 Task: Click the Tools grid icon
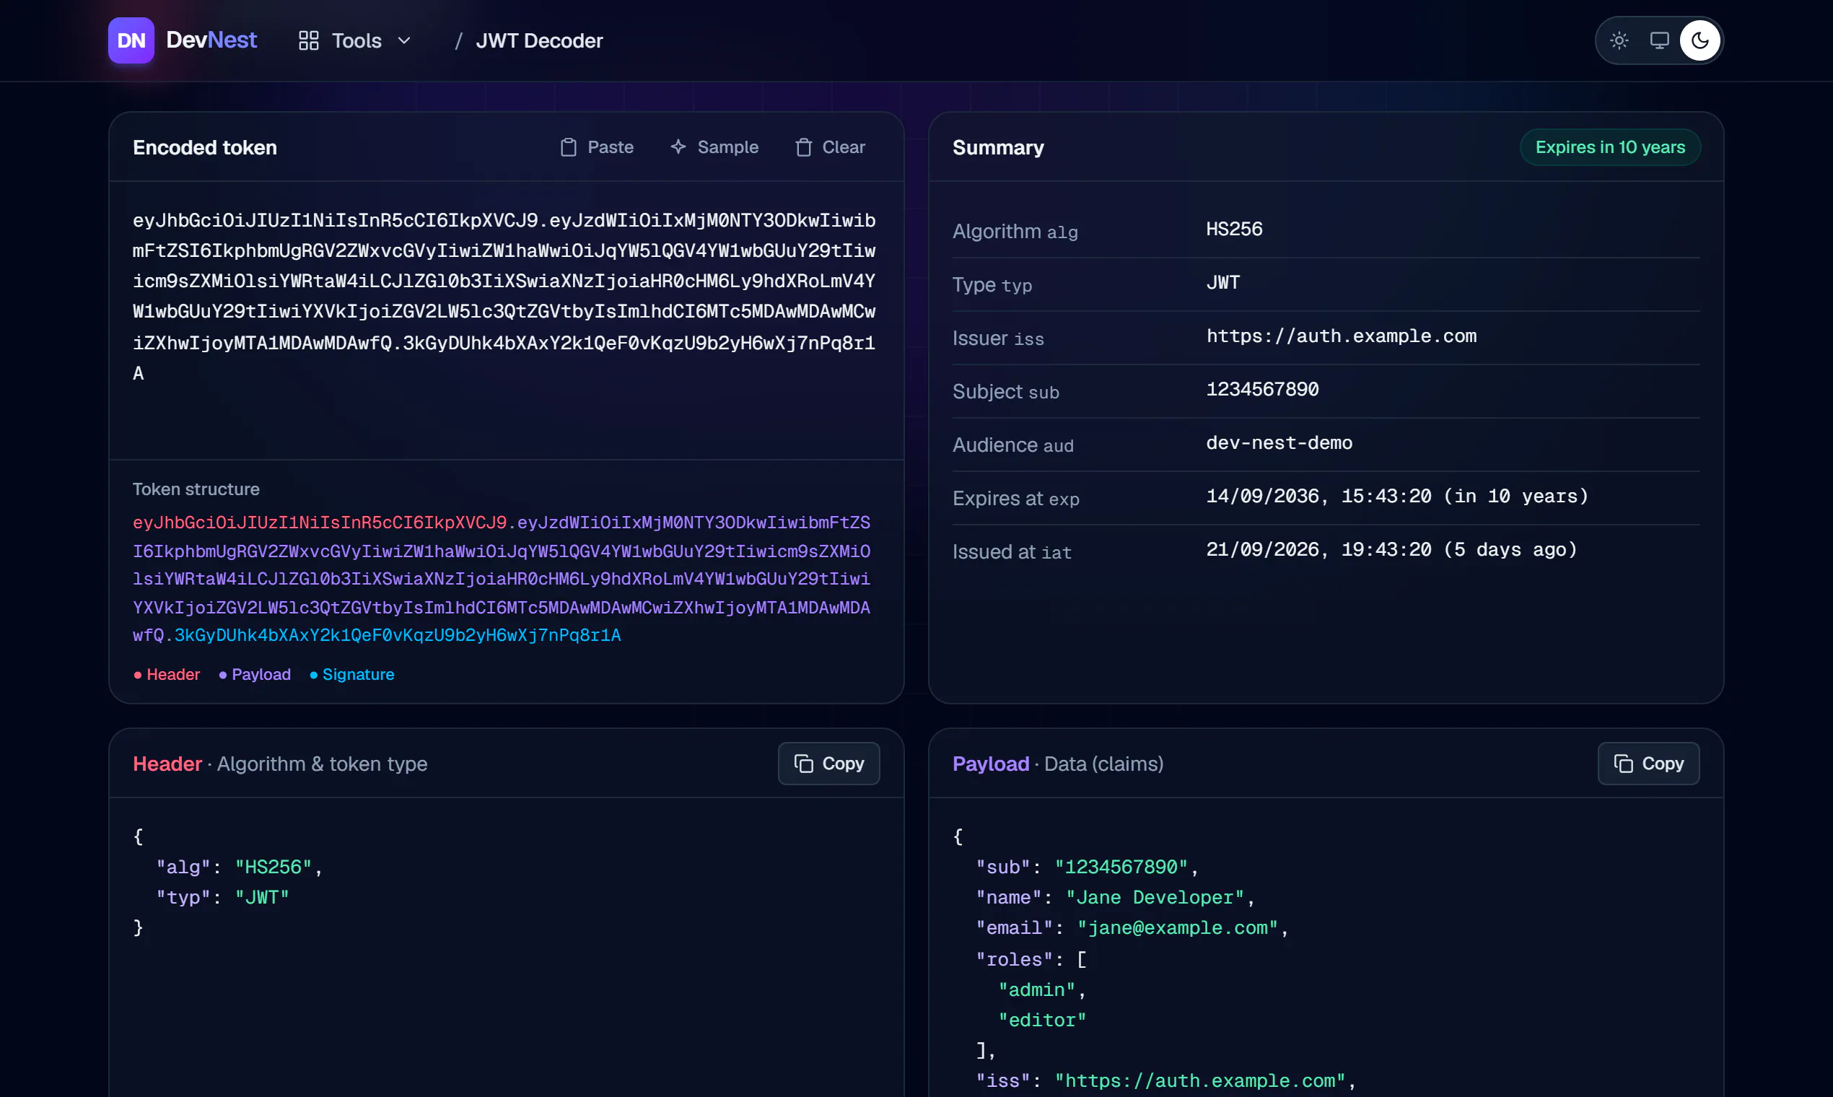click(x=308, y=40)
